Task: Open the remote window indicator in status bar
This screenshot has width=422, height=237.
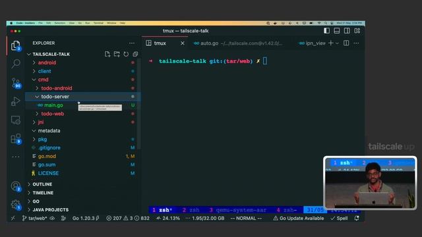Action: pos(13,218)
